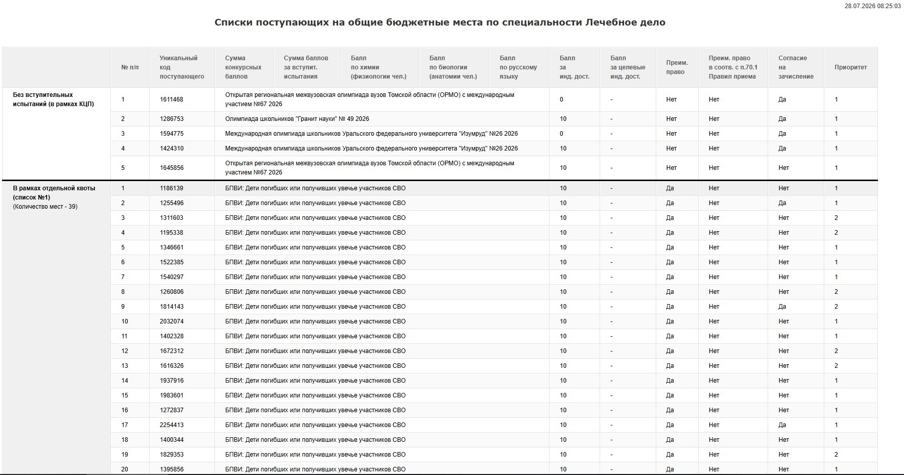Click the page title about Лечебное дело
The width and height of the screenshot is (904, 475).
[440, 22]
